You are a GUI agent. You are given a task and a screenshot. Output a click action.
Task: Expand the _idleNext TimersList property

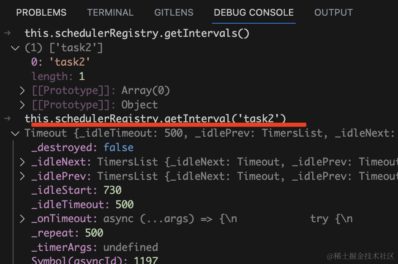[22, 162]
